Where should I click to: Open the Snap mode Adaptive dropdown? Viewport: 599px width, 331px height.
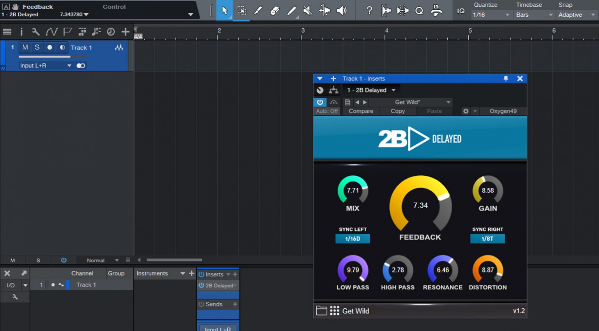pyautogui.click(x=576, y=14)
